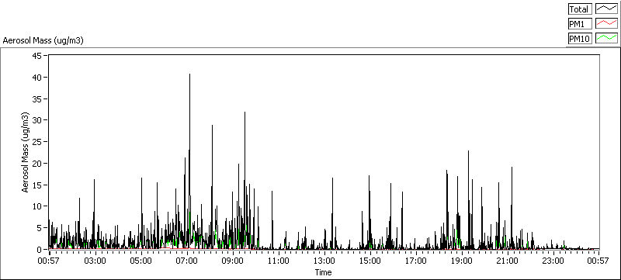Click the 07:00 time axis label
The image size is (621, 280).
coord(187,261)
